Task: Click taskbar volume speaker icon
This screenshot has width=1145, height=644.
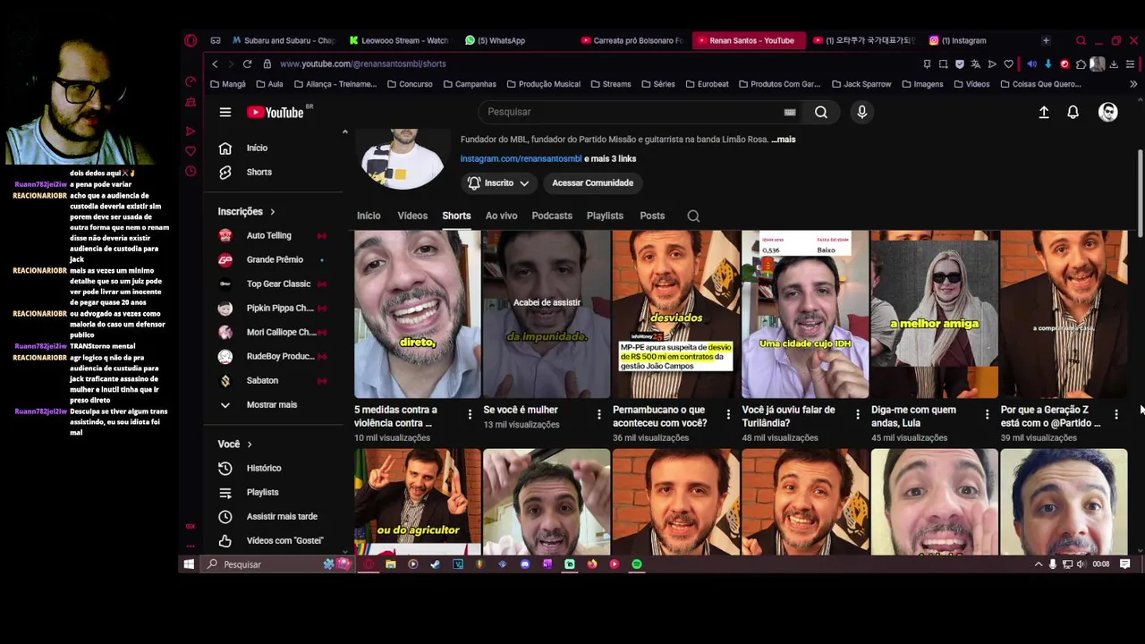Action: (1081, 564)
